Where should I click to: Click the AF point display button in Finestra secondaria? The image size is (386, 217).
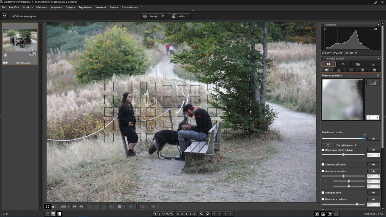tap(373, 83)
